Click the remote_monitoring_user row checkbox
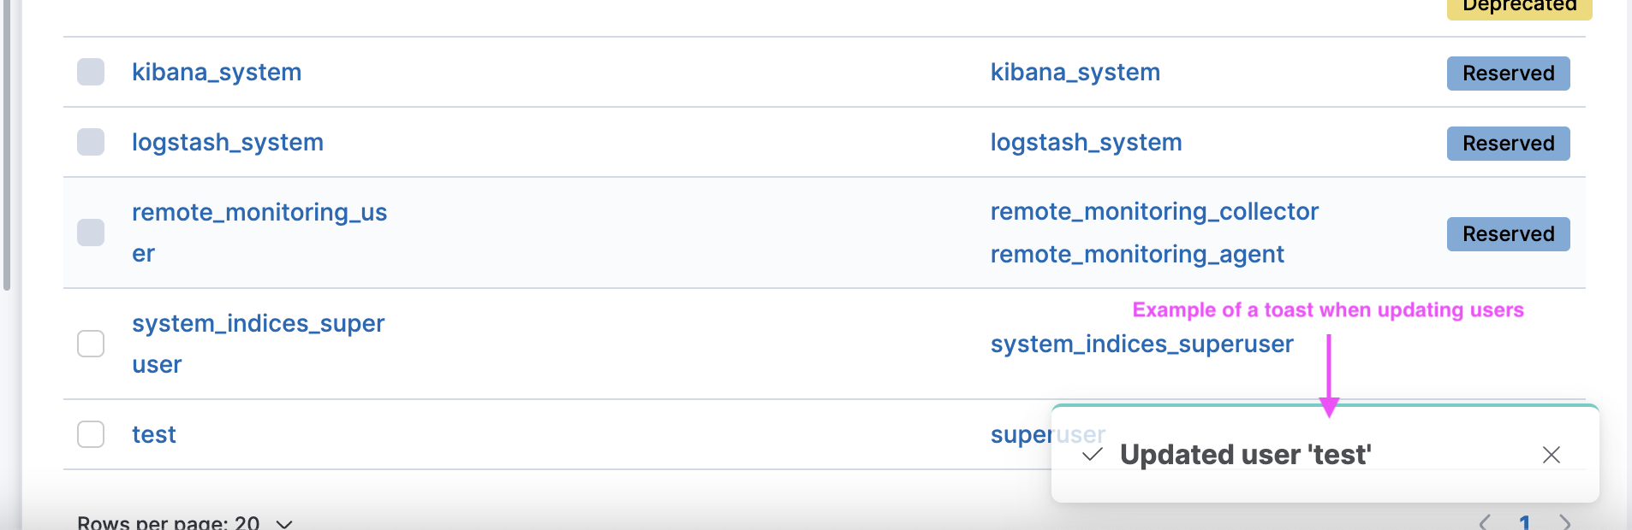1632x530 pixels. click(x=91, y=233)
